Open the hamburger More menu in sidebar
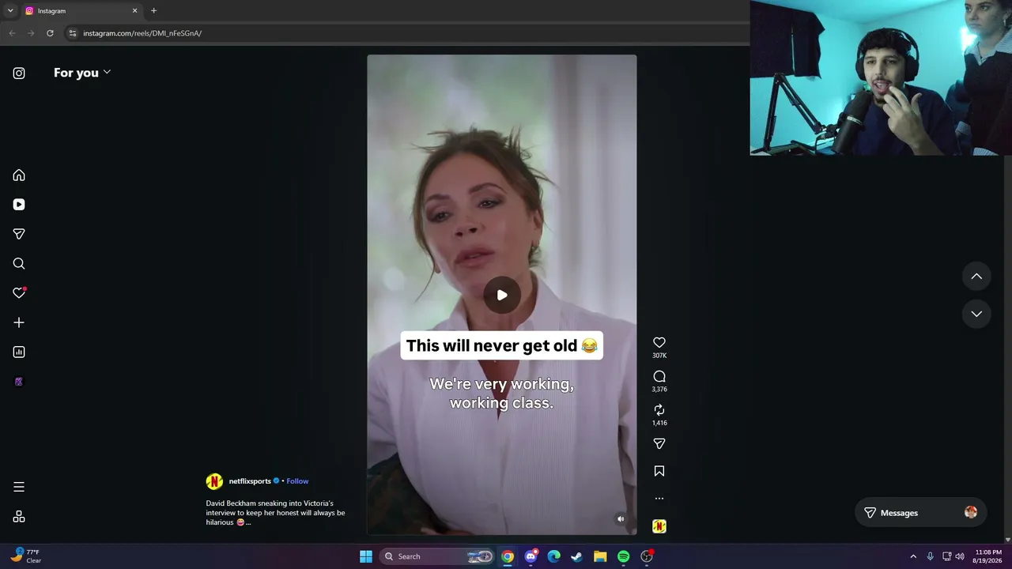 pyautogui.click(x=19, y=487)
